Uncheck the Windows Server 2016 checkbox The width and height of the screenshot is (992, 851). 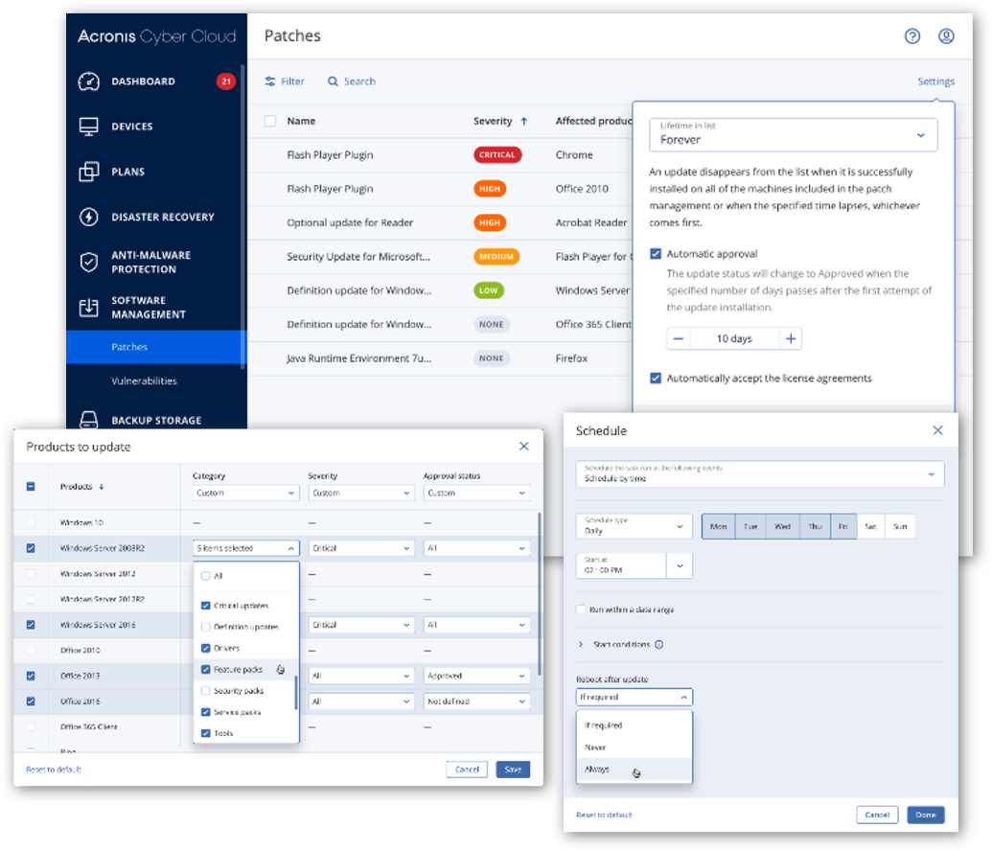point(31,625)
